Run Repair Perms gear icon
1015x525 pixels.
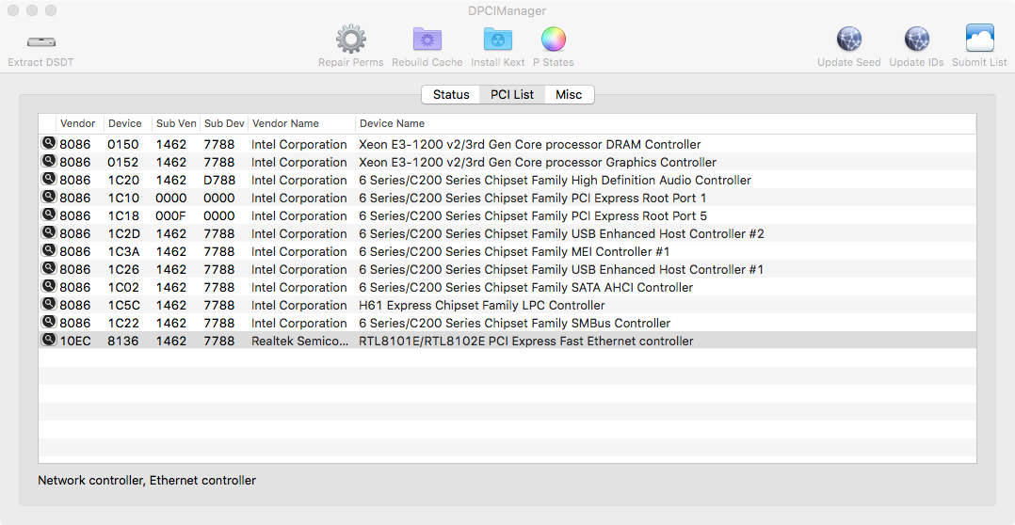pyautogui.click(x=351, y=40)
